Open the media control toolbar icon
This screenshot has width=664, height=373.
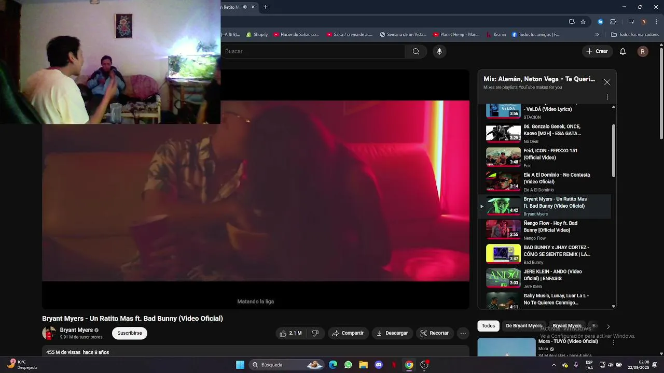[x=631, y=22]
